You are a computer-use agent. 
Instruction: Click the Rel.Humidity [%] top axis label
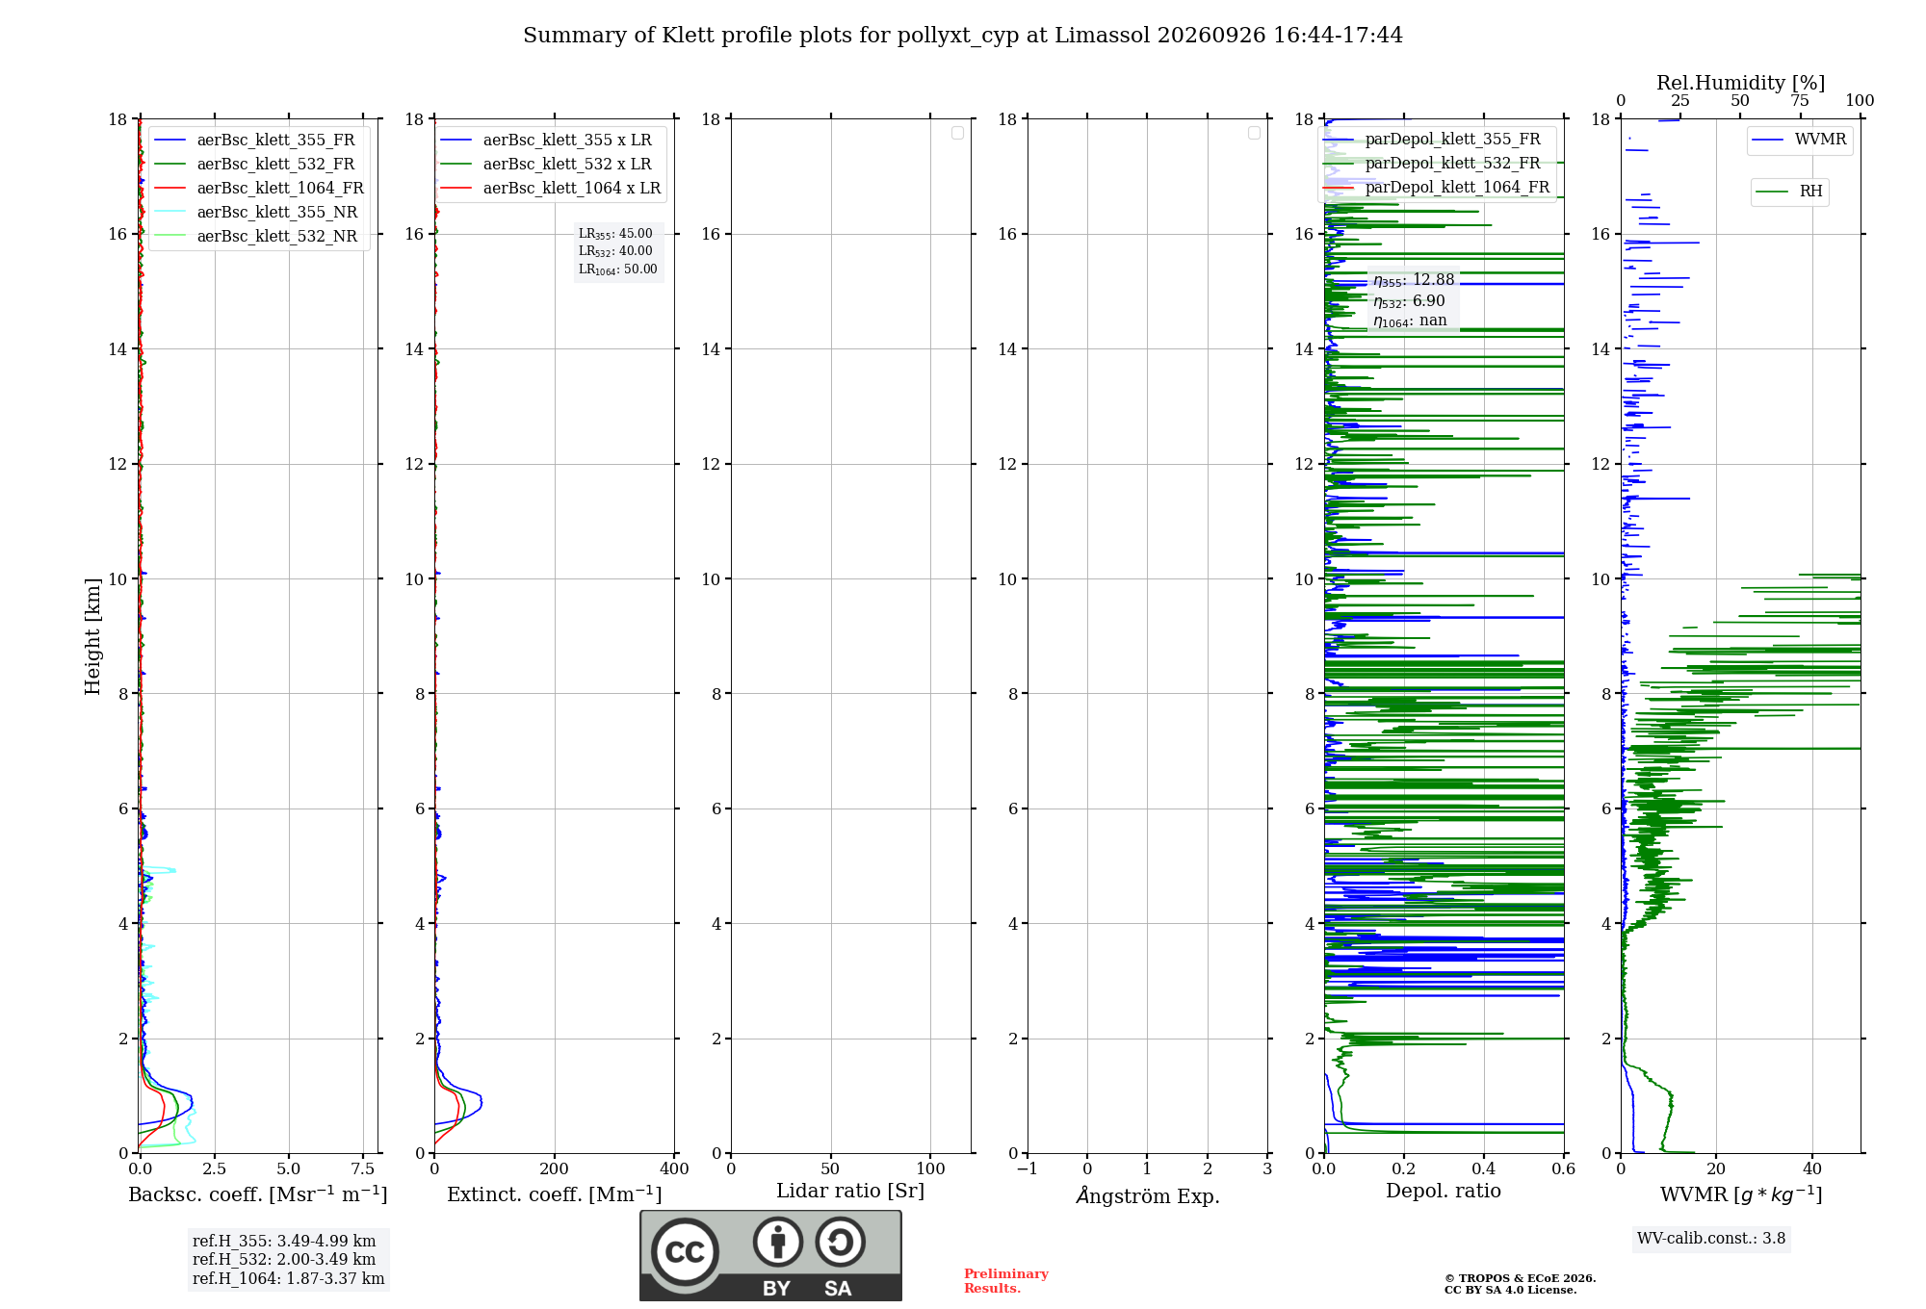click(1740, 83)
